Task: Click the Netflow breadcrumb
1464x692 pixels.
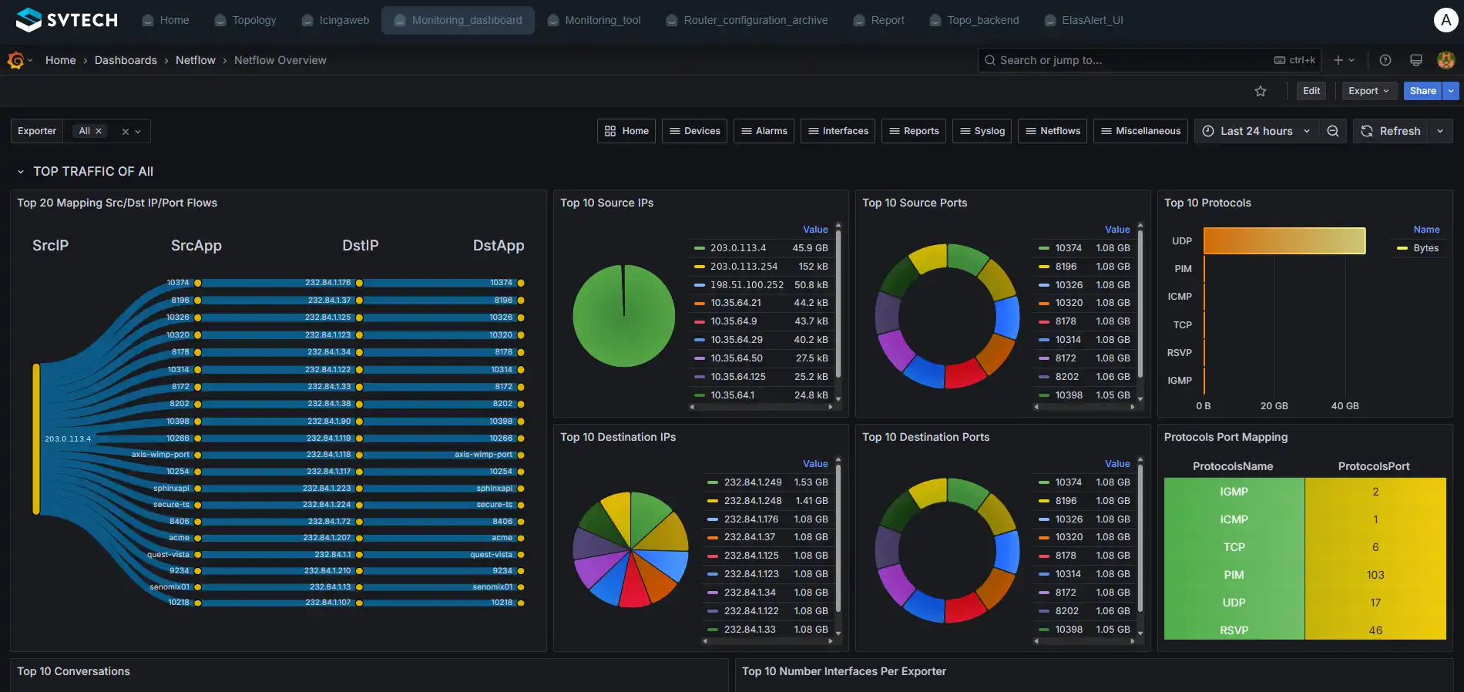Action: (x=196, y=60)
